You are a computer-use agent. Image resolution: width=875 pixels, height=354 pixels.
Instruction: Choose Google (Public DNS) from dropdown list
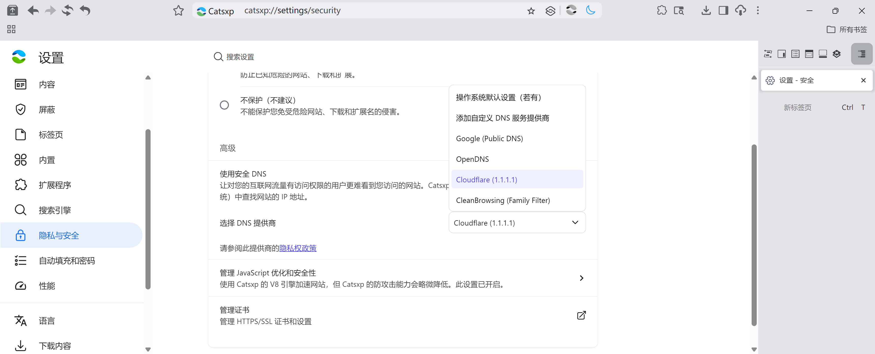coord(489,139)
